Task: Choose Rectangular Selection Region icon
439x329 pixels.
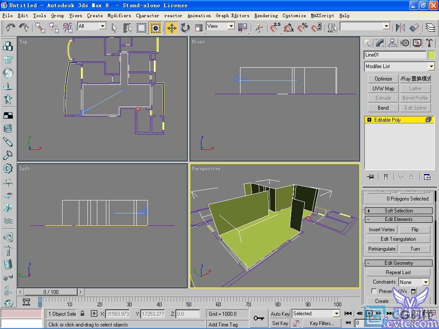Action: tap(141, 28)
